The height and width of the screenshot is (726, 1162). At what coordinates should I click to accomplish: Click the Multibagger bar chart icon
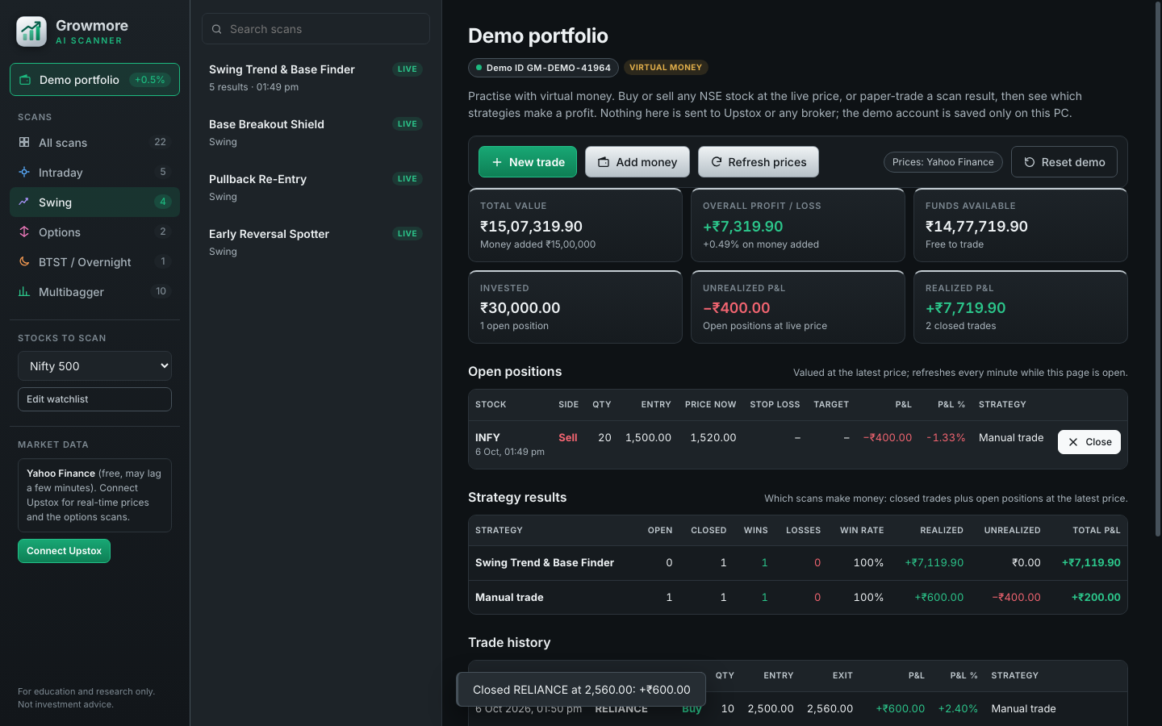coord(24,291)
